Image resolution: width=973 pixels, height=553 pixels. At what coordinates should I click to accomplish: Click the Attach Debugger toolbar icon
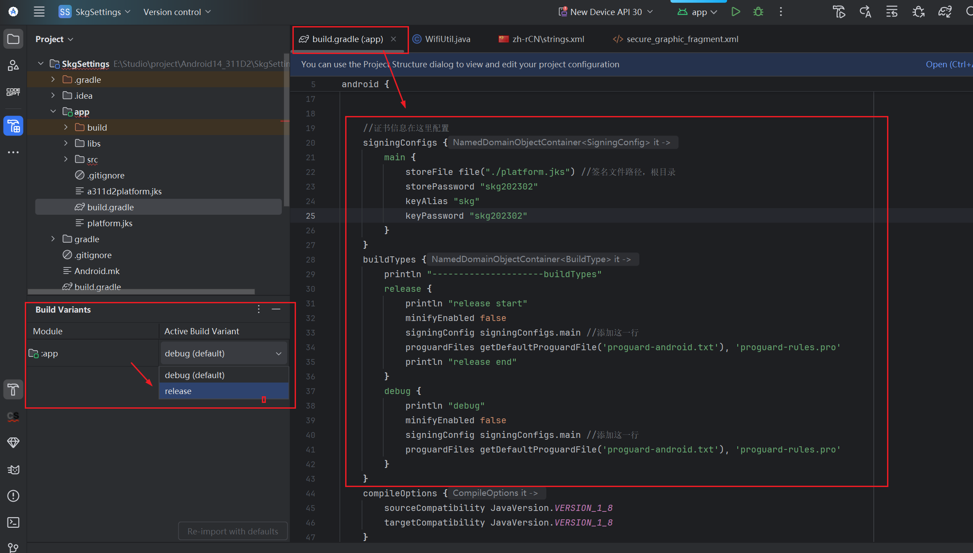(919, 12)
